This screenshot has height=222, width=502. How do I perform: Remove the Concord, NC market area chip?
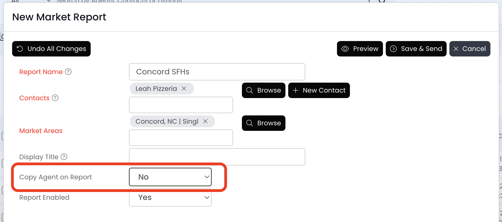tap(205, 121)
